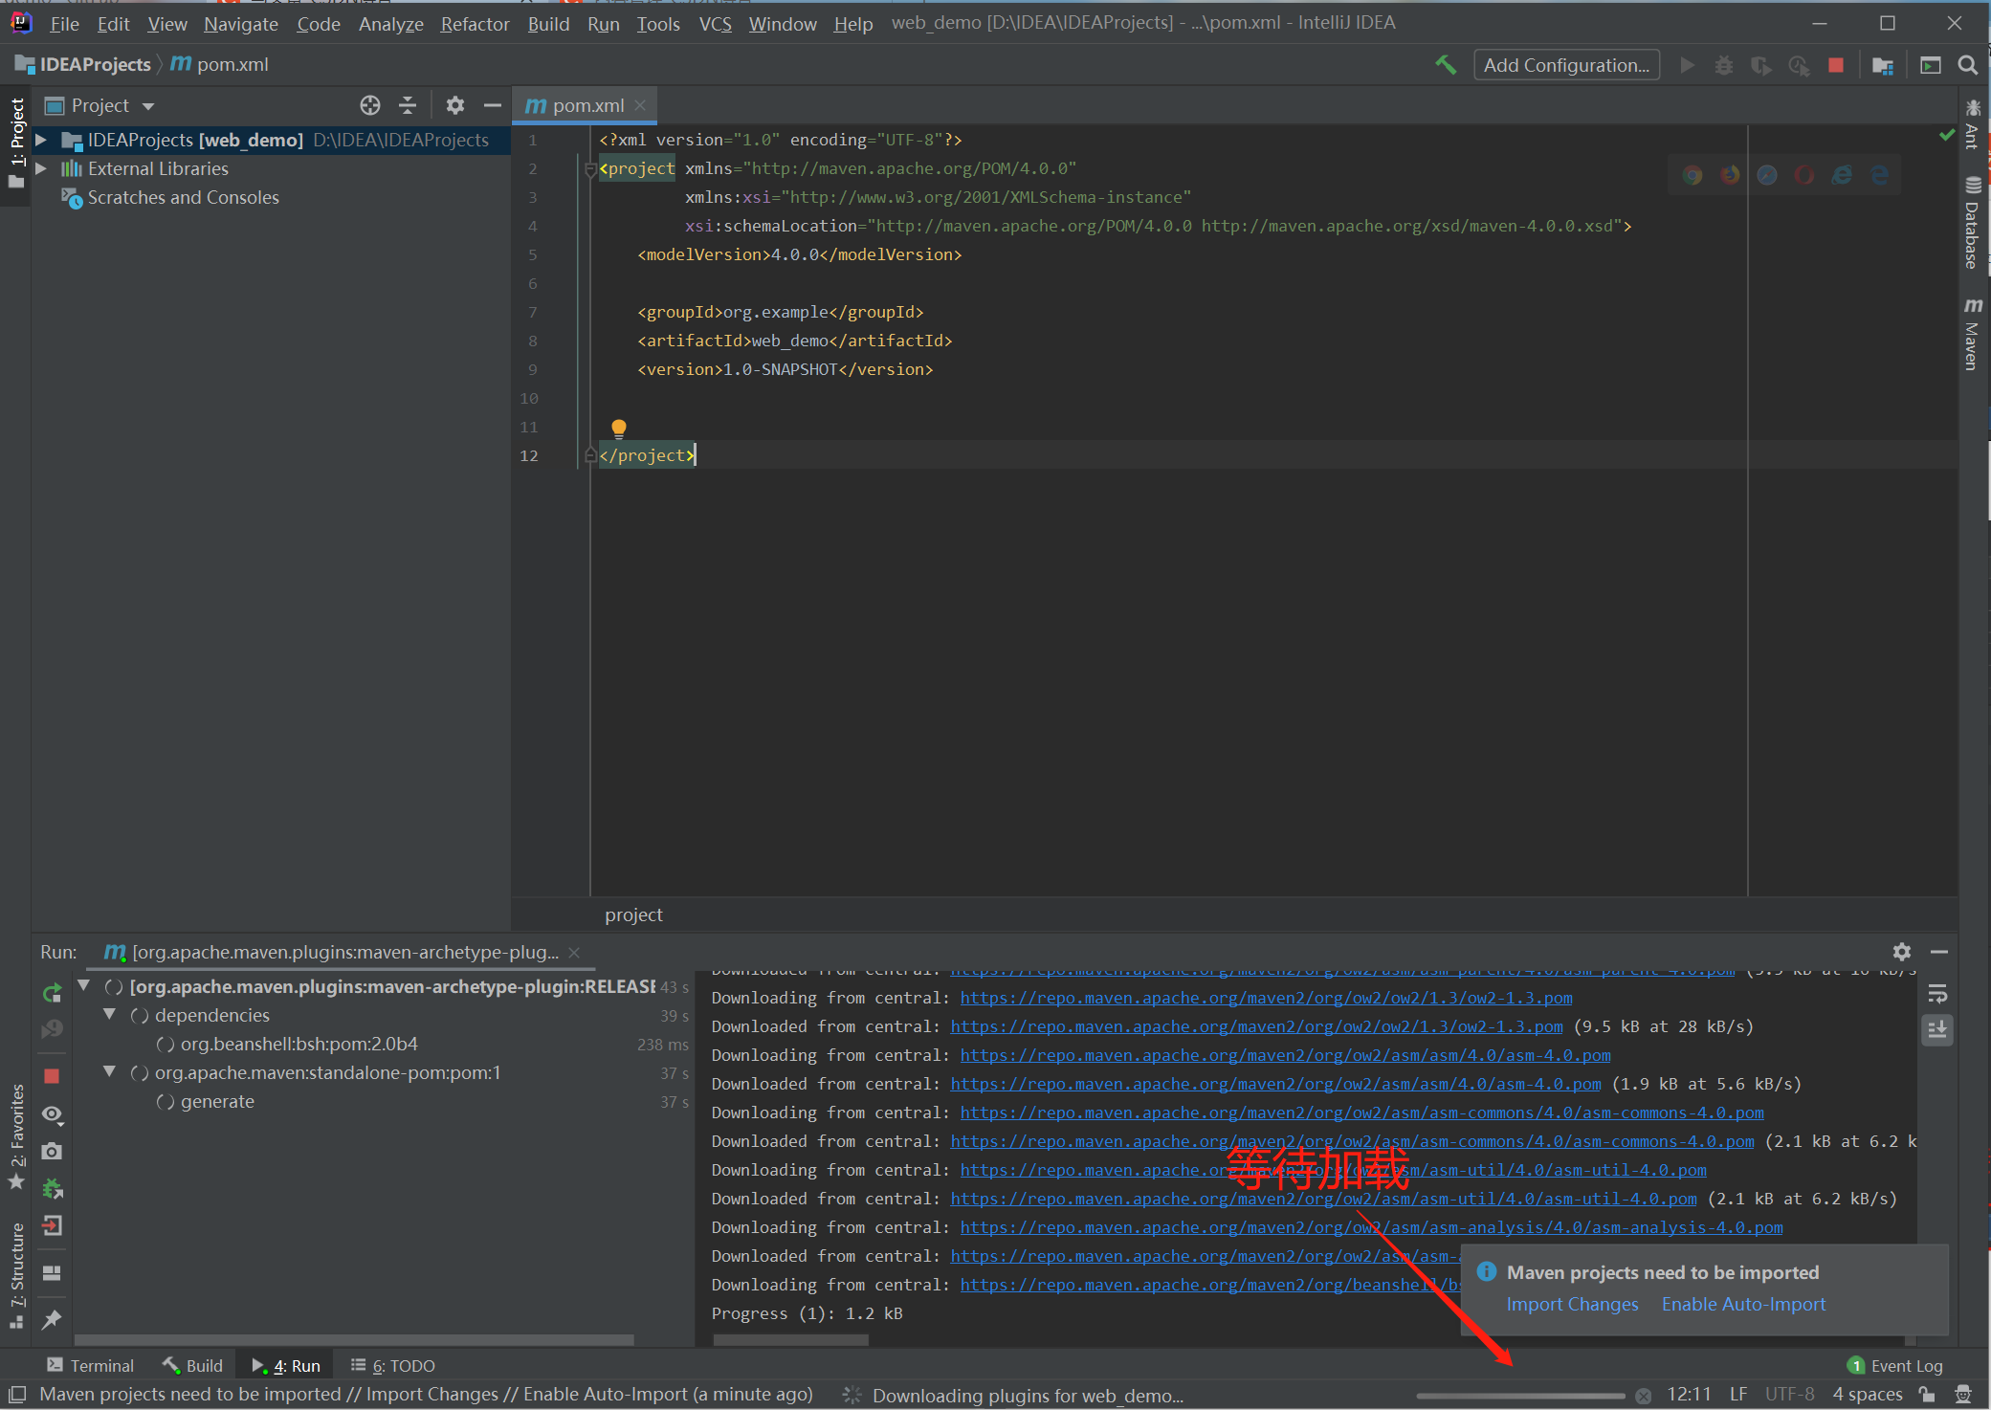Click the gray Run play icon in top toolbar
The width and height of the screenshot is (1991, 1410).
[1687, 65]
